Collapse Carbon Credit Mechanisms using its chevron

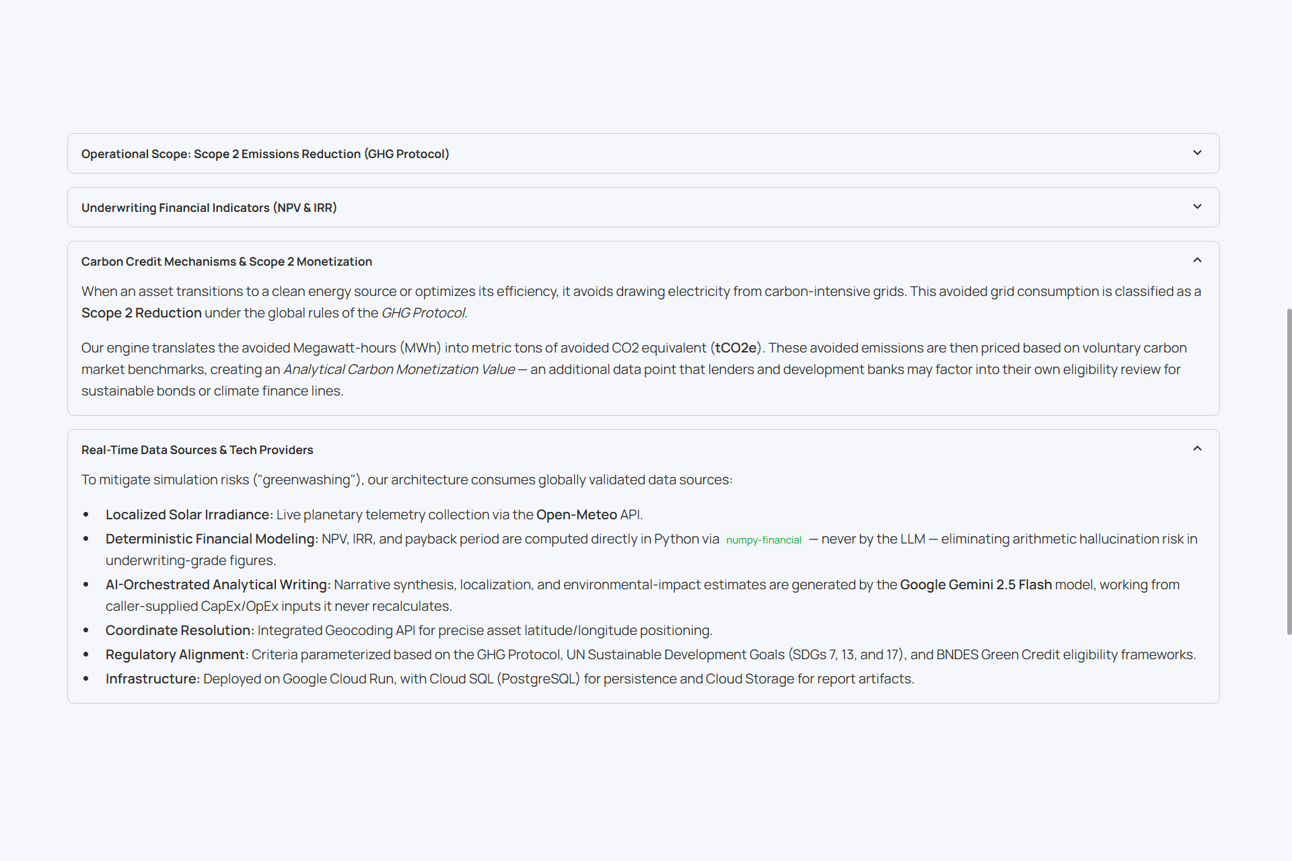(x=1197, y=260)
